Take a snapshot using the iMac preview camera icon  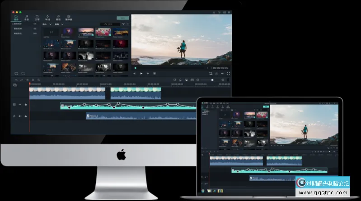216,73
